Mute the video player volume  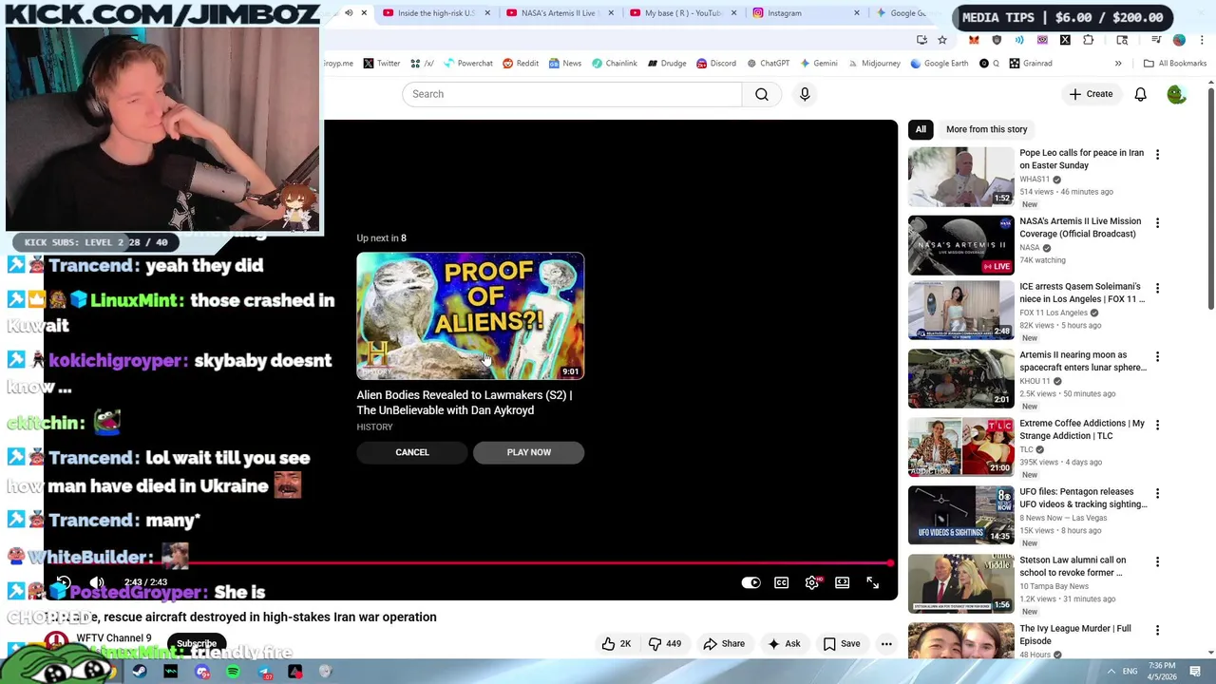pyautogui.click(x=97, y=582)
